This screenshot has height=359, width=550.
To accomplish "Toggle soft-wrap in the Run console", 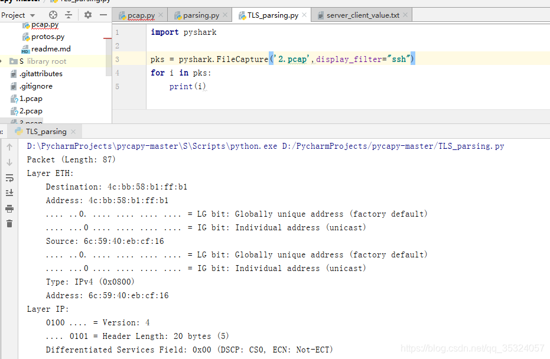I will click(x=9, y=178).
